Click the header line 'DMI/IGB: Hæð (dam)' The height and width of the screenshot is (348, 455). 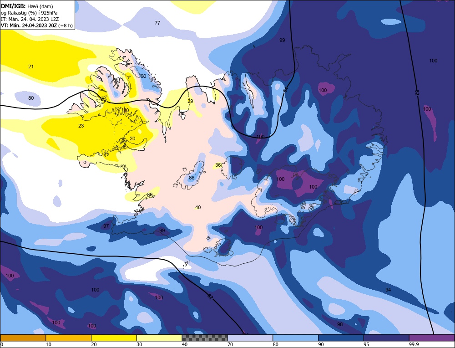(x=27, y=6)
